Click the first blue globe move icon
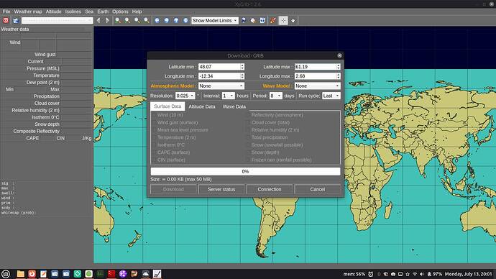496x279 pixels. [157, 21]
